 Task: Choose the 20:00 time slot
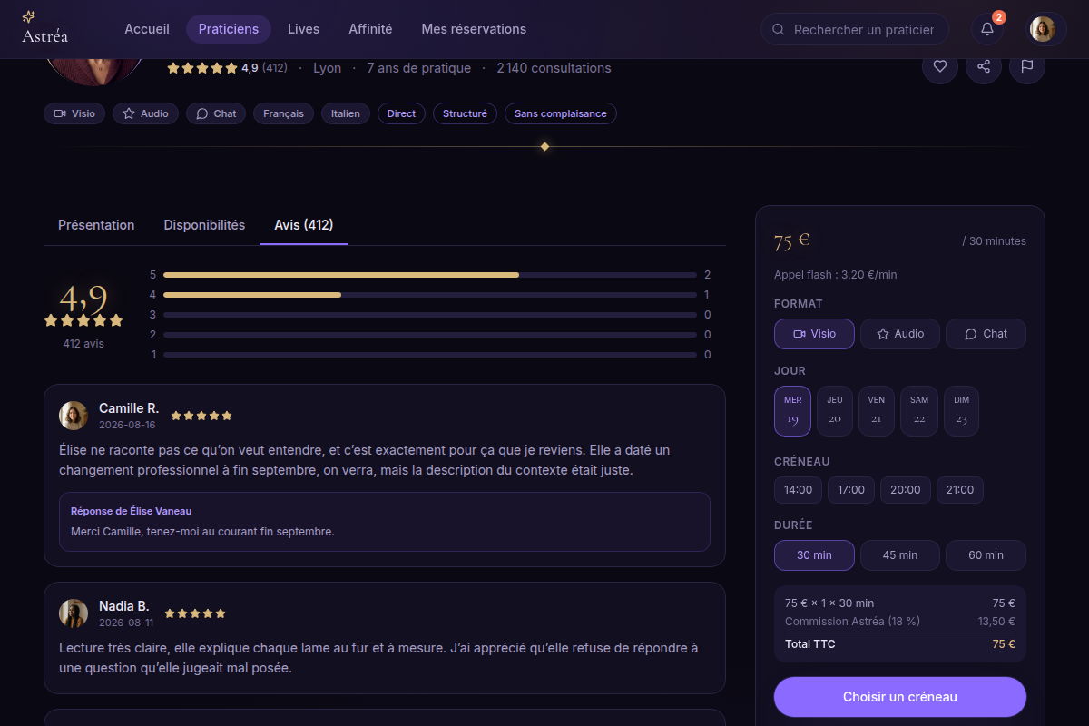tap(906, 490)
